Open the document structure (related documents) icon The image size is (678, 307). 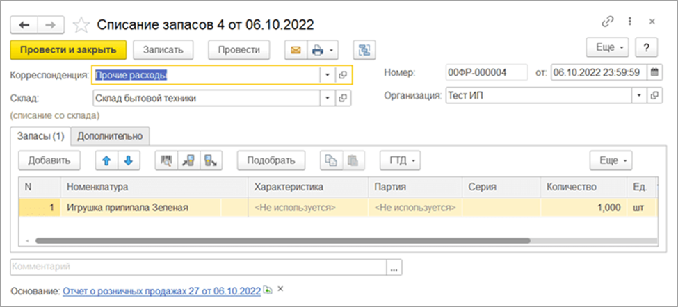364,50
